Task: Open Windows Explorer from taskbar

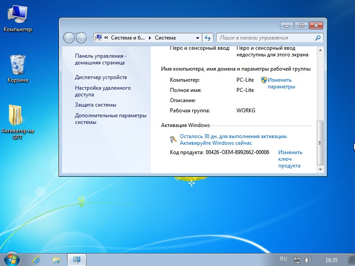Action: point(56,260)
